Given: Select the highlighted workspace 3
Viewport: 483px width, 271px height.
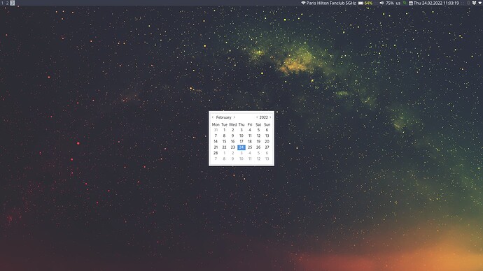Looking at the screenshot, I should pos(13,3).
